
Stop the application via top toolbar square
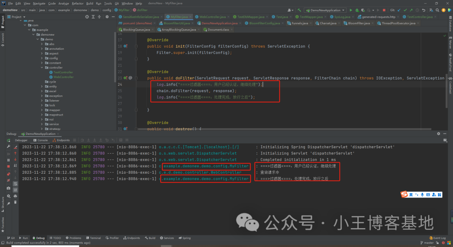pos(384,10)
